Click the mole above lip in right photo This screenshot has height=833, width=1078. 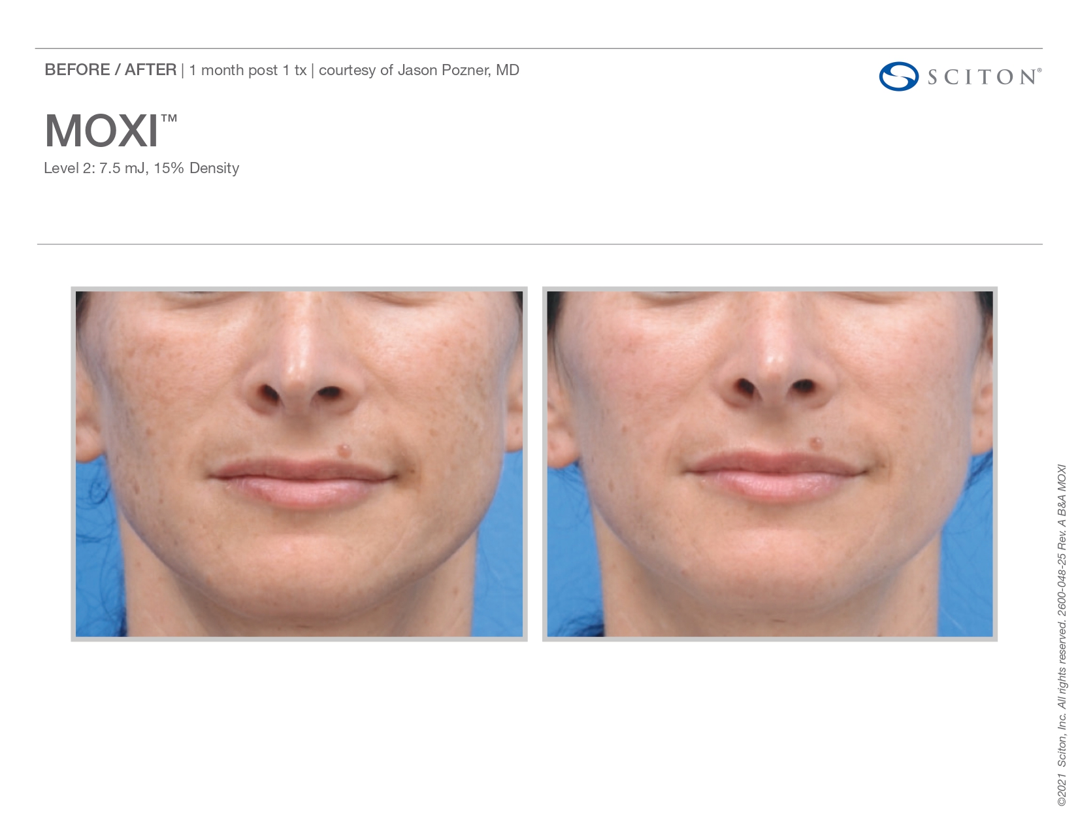click(x=816, y=444)
